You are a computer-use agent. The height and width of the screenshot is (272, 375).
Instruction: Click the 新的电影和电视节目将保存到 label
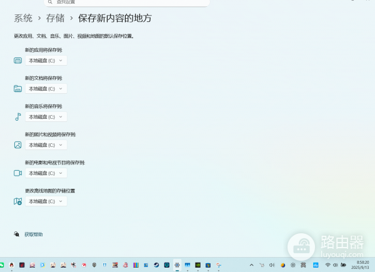[55, 163]
